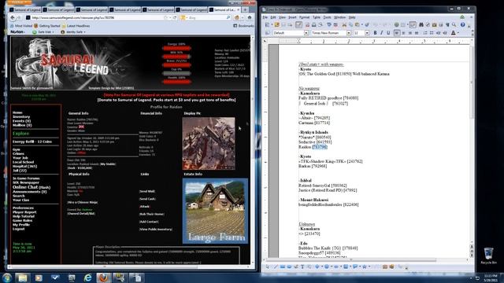Switch to the first Samurai of Legend tab
The image size is (504, 283).
26,10
